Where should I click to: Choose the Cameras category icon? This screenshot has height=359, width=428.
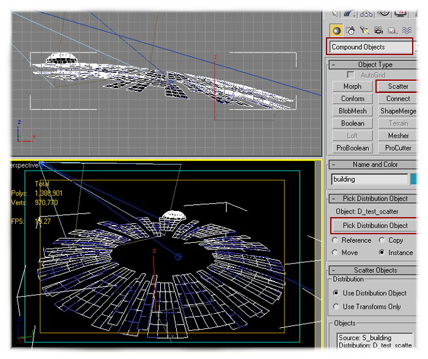(378, 30)
